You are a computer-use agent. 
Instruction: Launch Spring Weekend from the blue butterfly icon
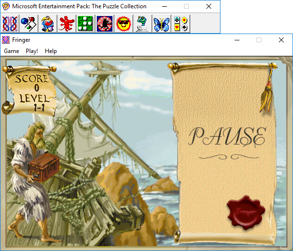(162, 24)
